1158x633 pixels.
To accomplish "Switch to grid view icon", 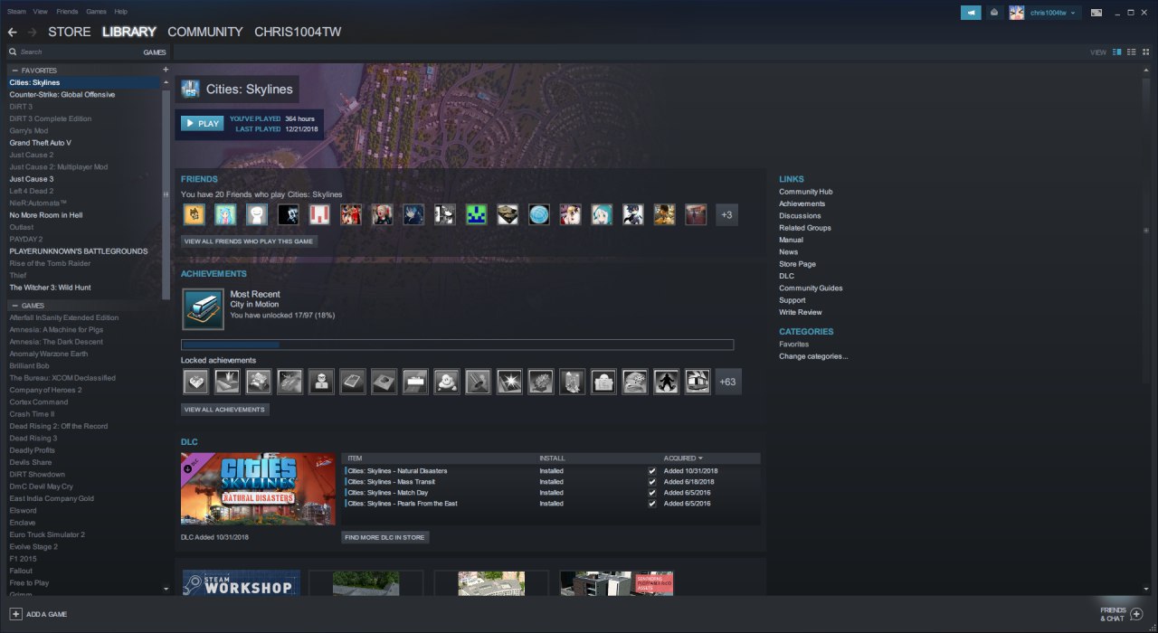I will pyautogui.click(x=1145, y=52).
